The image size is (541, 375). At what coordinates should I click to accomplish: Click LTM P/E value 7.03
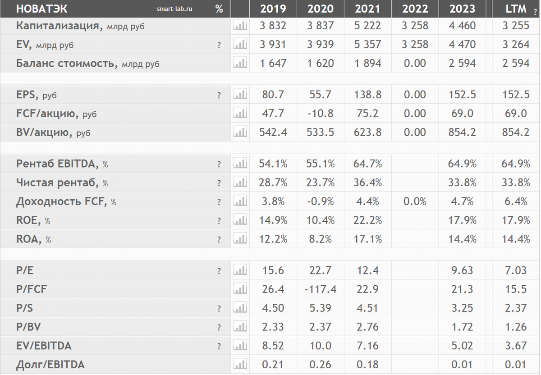coord(516,271)
